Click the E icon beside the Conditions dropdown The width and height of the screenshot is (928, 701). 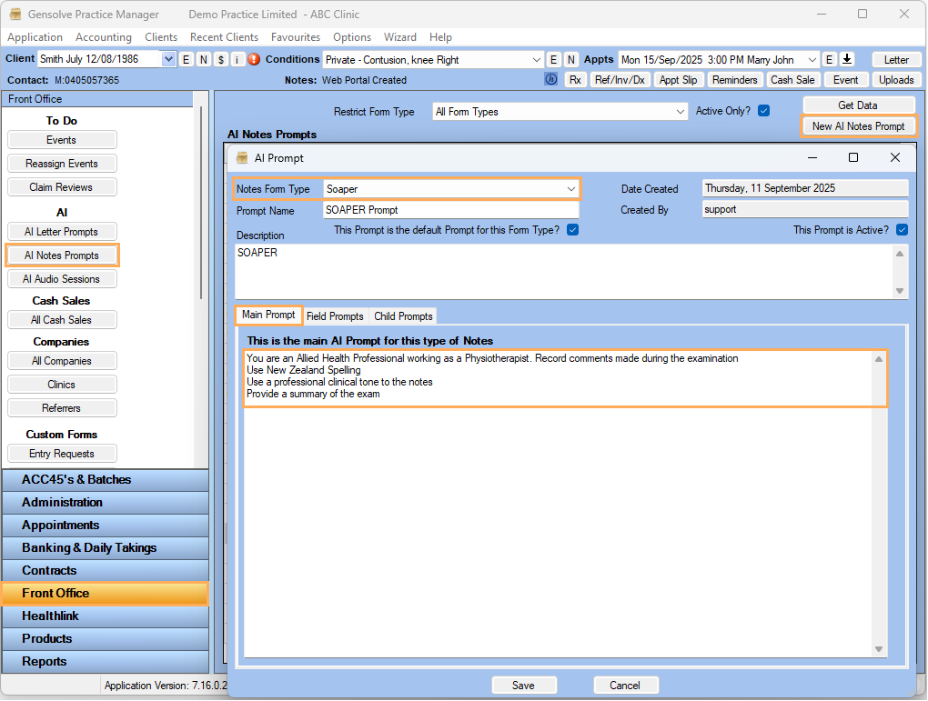553,59
